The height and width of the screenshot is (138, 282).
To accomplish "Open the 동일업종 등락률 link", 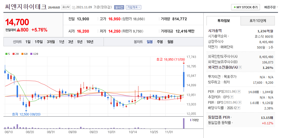I will coord(221,123).
